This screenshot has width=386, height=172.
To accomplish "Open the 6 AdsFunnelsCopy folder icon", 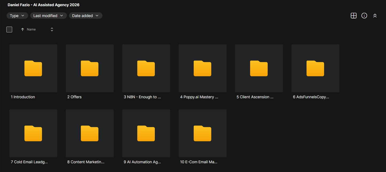I will click(x=315, y=68).
